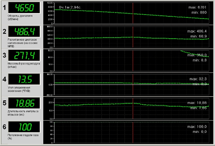
Task: Click the 13,5 ignition advance readout
Action: point(24,79)
